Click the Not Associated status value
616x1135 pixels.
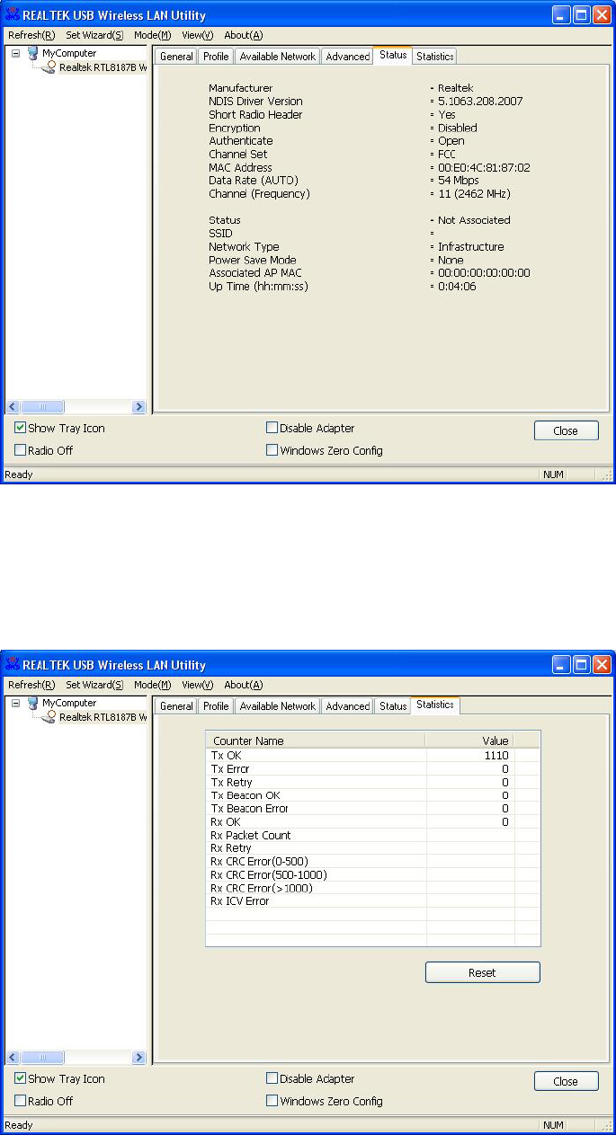point(474,220)
